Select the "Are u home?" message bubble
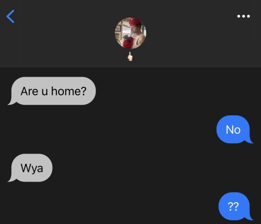The image size is (261, 224). (x=52, y=91)
